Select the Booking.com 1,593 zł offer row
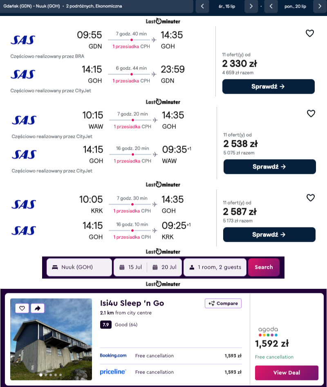 tap(170, 356)
